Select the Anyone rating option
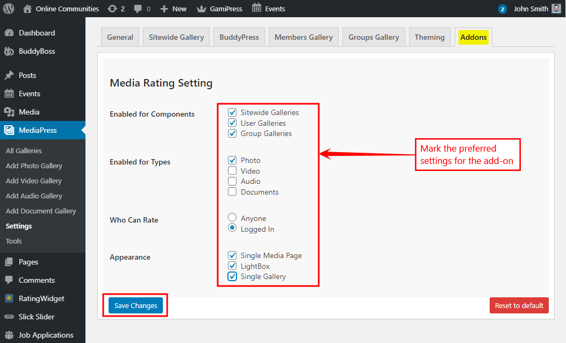This screenshot has width=566, height=343. coord(232,217)
